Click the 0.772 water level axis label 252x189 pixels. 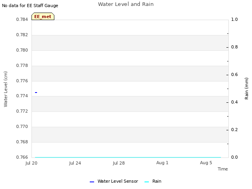pyautogui.click(x=22, y=111)
